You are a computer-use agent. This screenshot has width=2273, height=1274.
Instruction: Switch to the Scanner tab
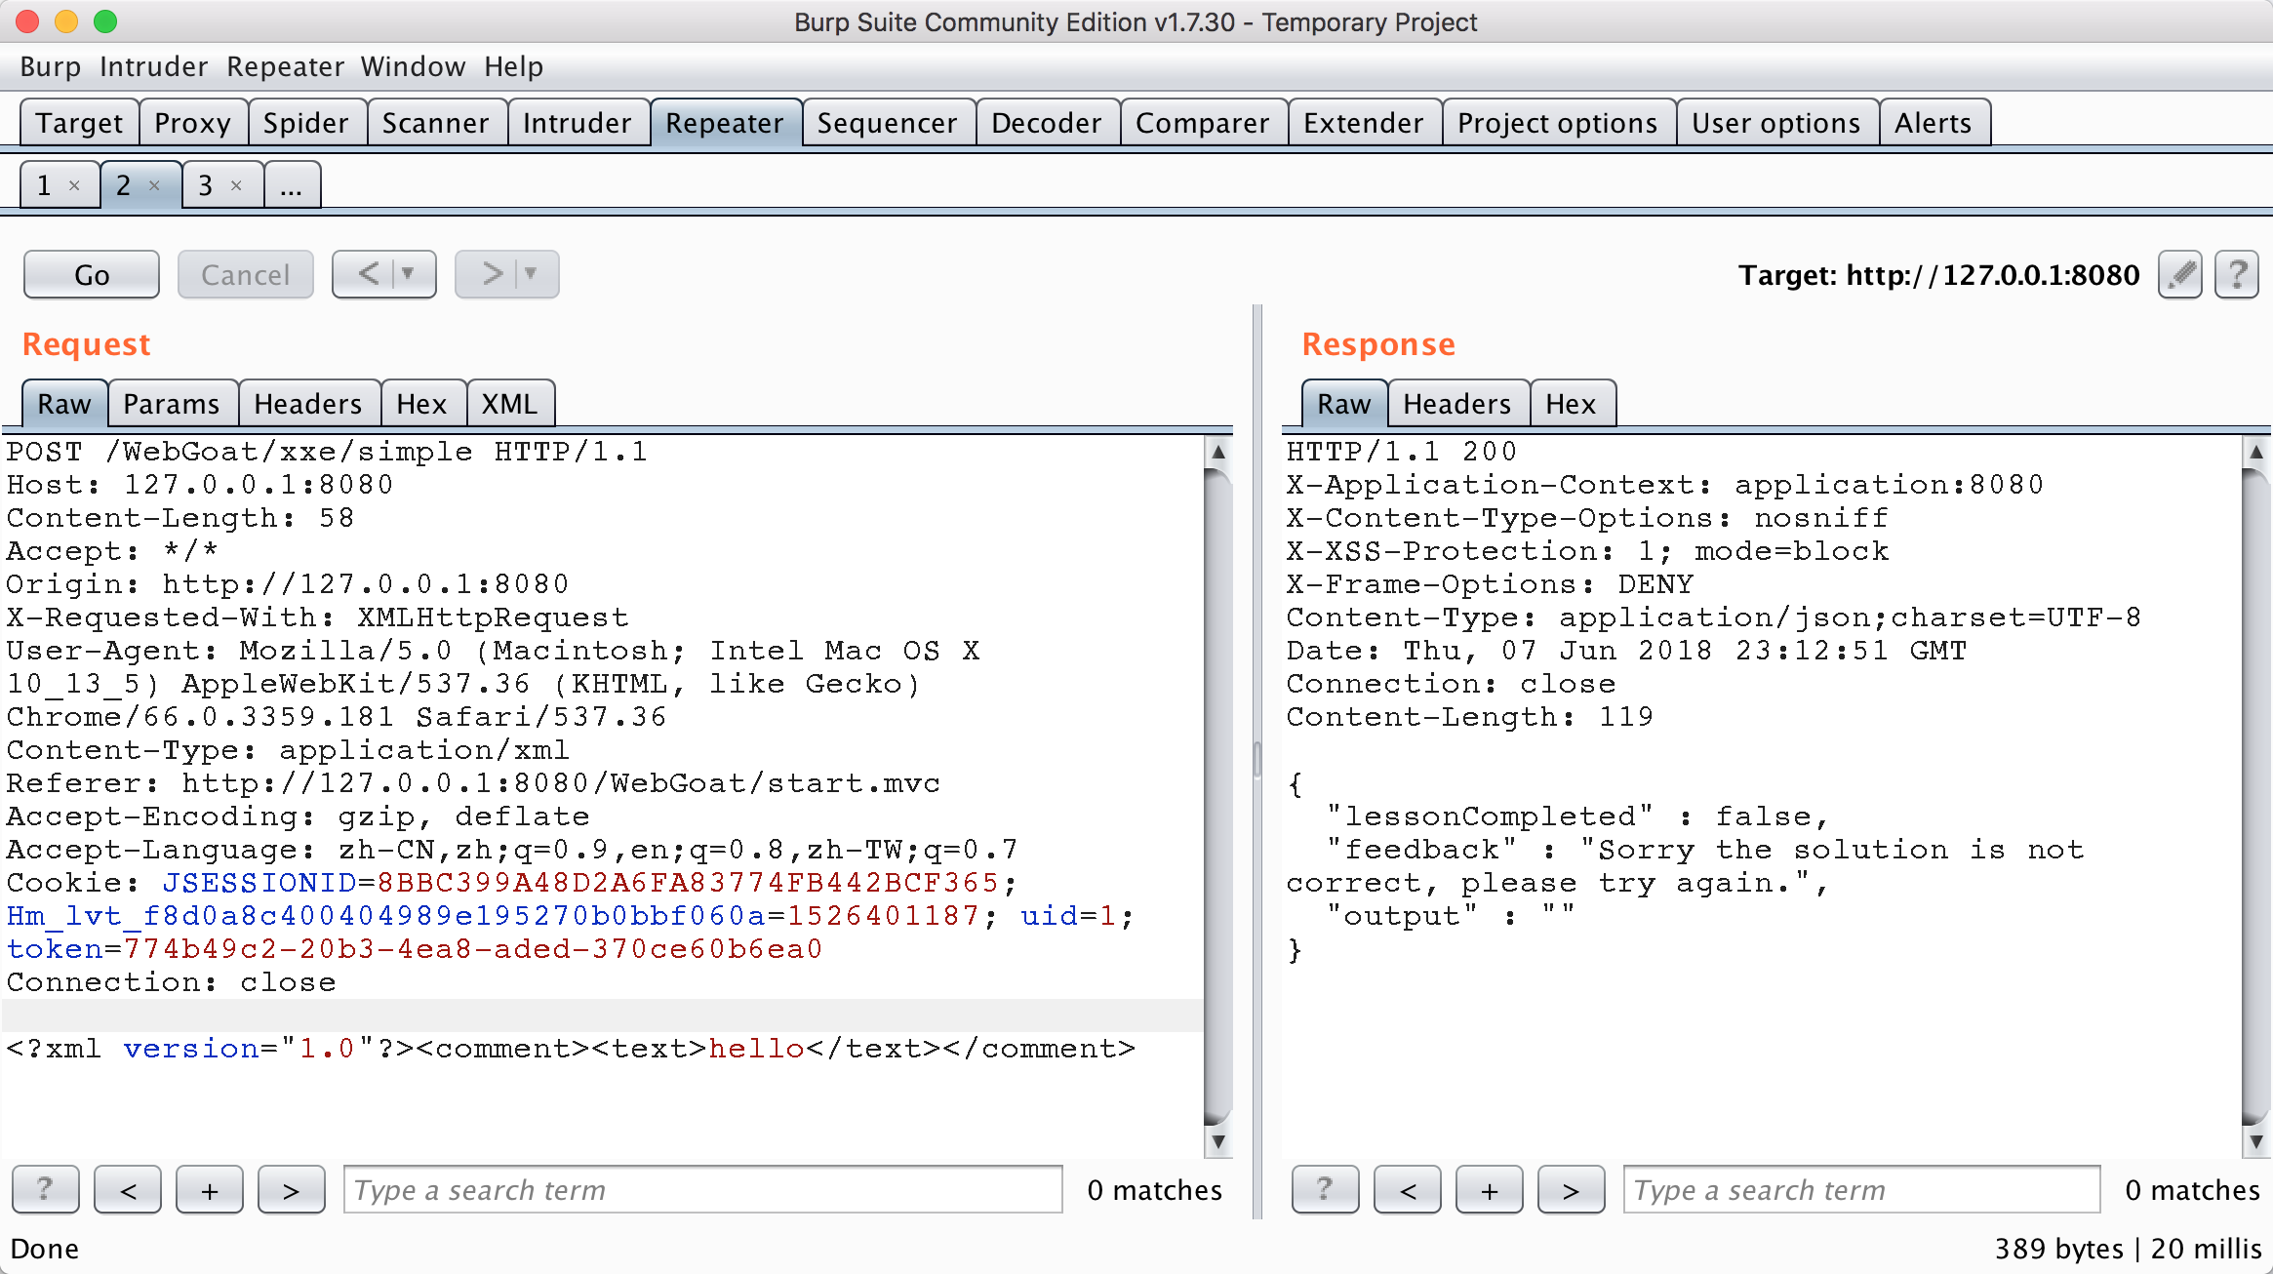(436, 123)
